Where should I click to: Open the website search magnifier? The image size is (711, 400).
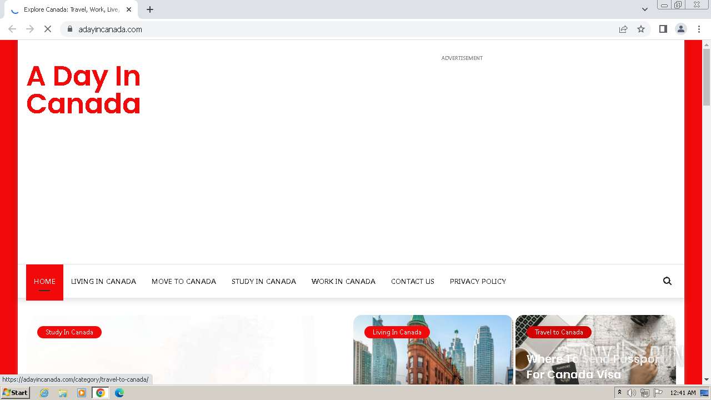(667, 281)
